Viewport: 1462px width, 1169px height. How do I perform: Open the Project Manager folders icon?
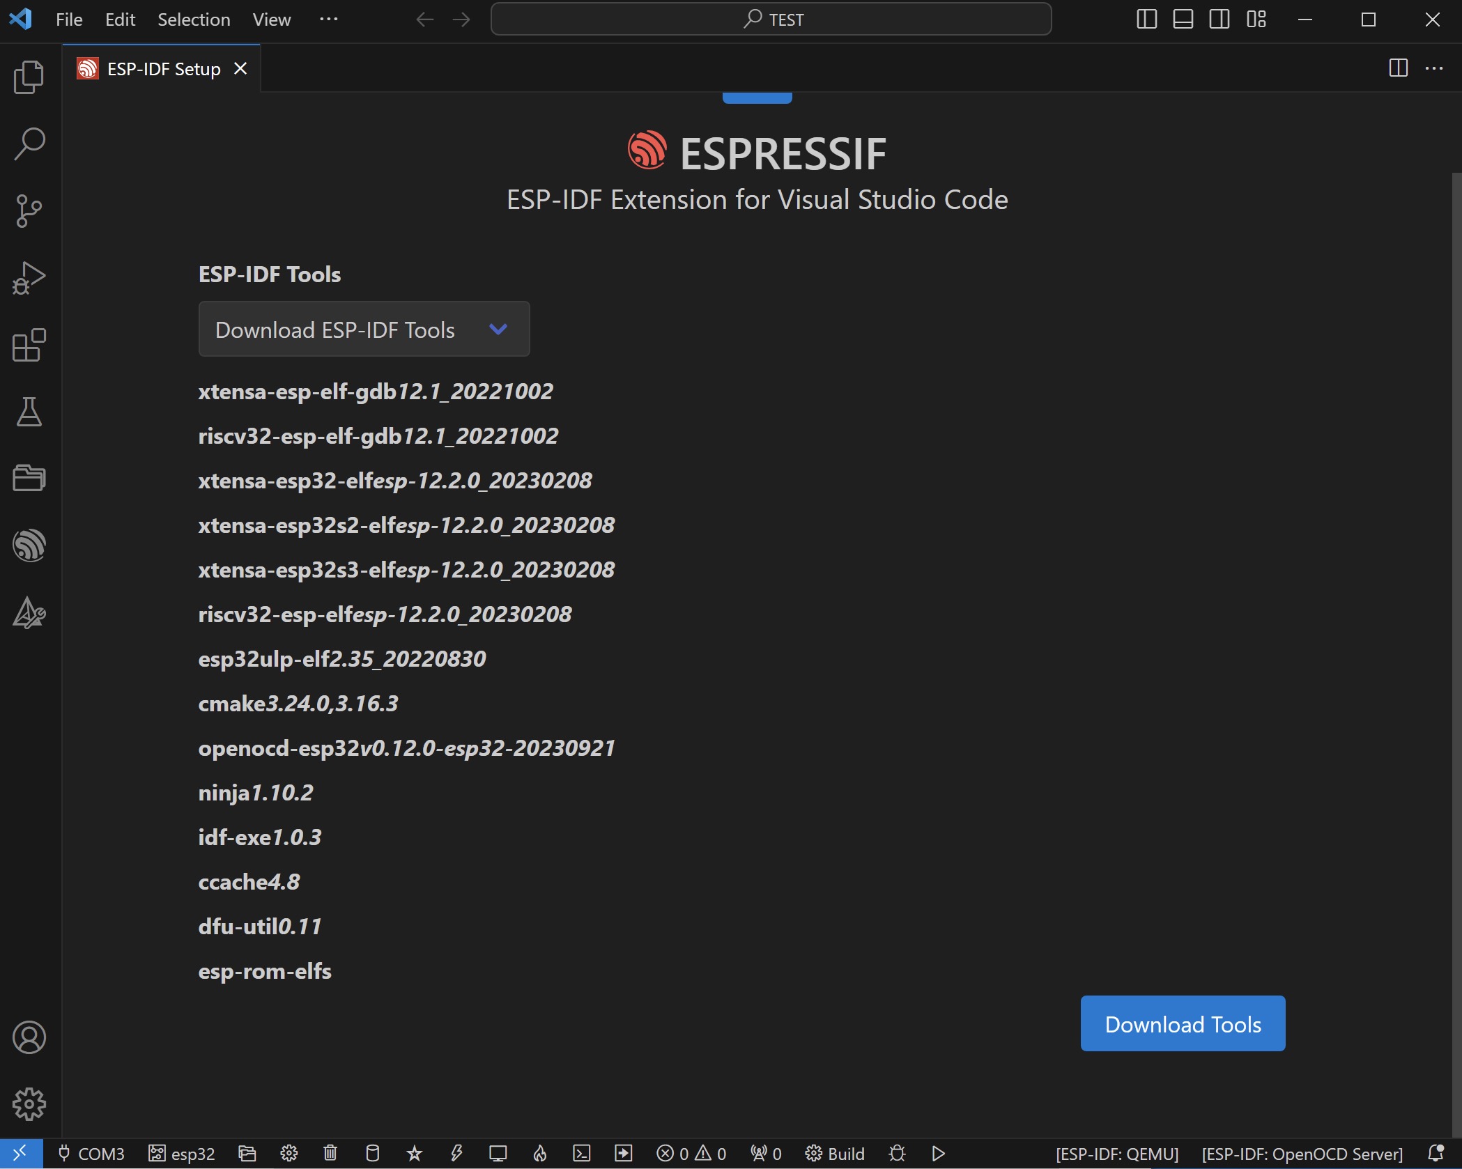[x=29, y=478]
